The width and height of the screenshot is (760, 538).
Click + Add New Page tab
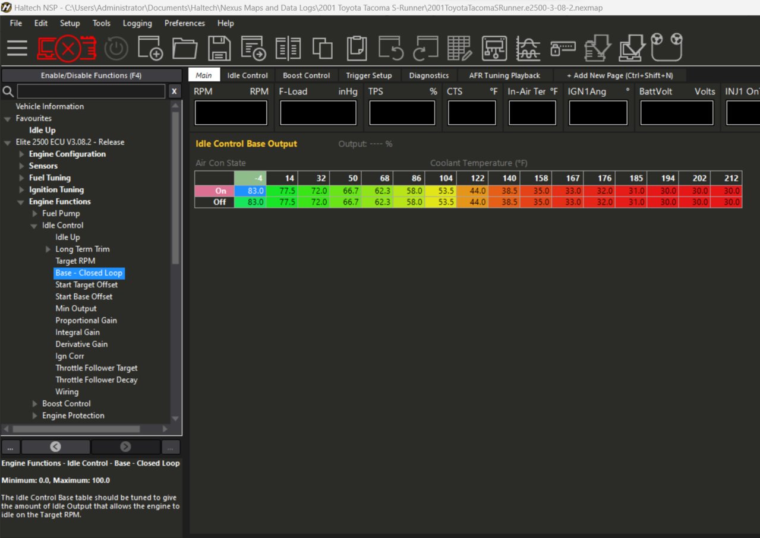620,75
